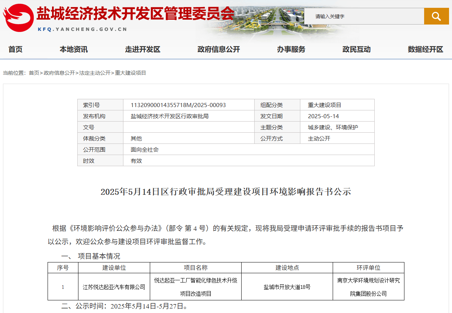
Task: Click the 首页 breadcrumb link
Action: point(34,73)
